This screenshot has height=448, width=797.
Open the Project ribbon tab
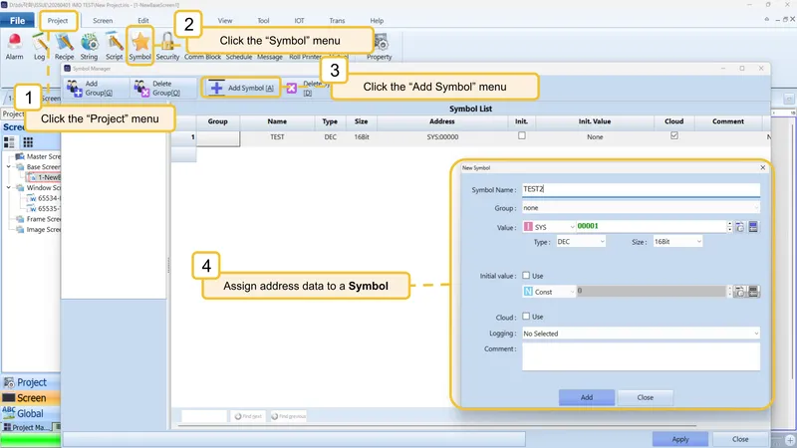[x=58, y=20]
